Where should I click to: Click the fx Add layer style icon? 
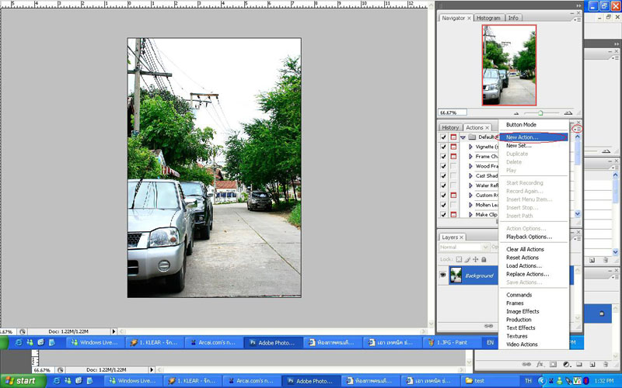coord(540,364)
